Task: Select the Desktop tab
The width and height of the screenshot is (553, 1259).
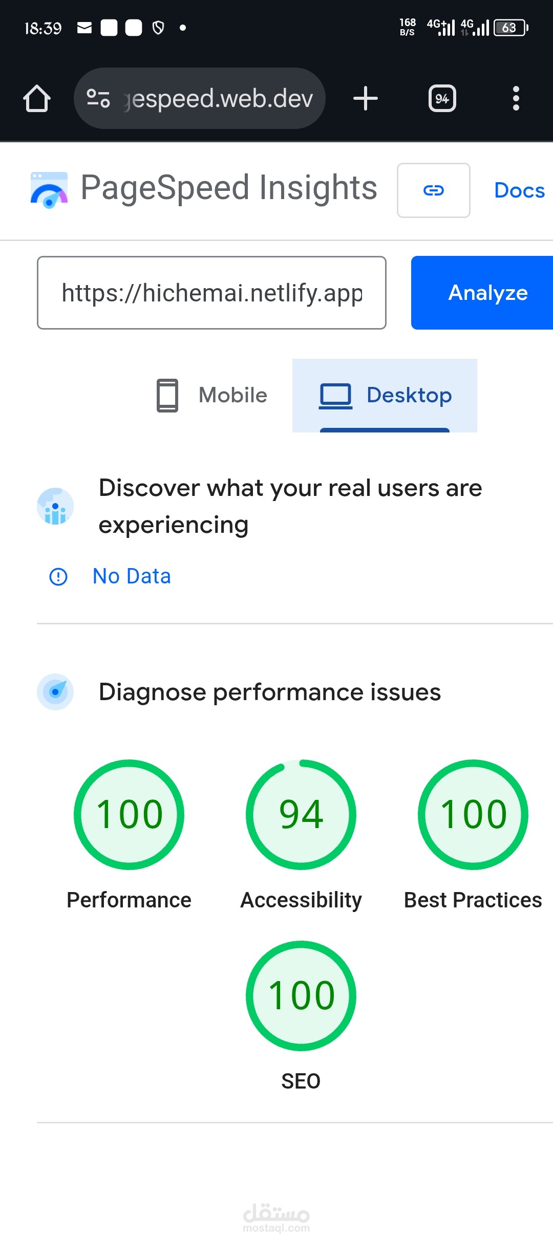Action: 385,395
